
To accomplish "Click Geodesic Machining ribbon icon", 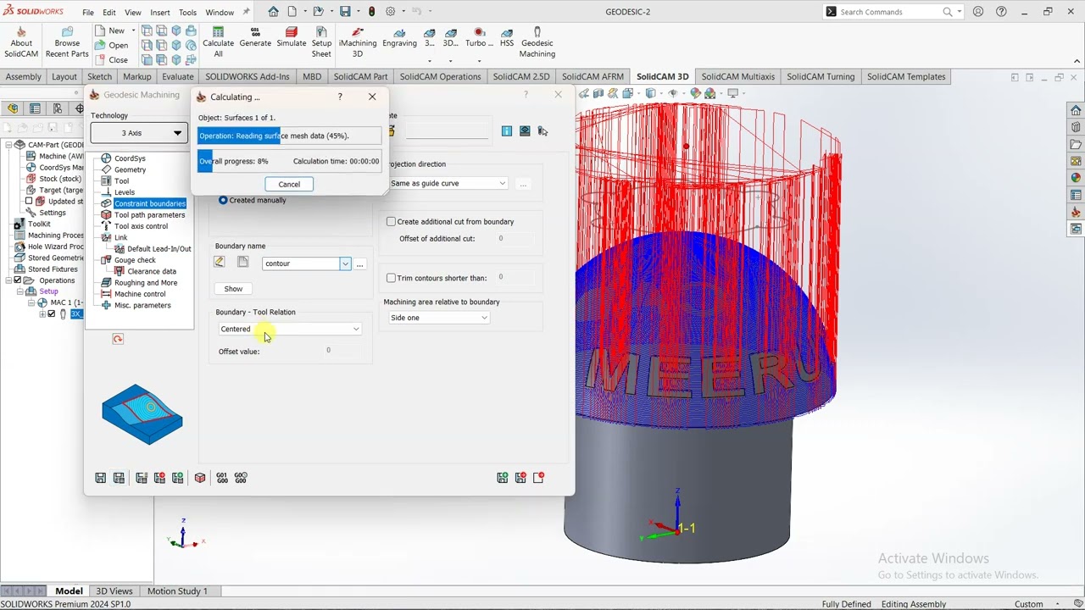I will (537, 32).
